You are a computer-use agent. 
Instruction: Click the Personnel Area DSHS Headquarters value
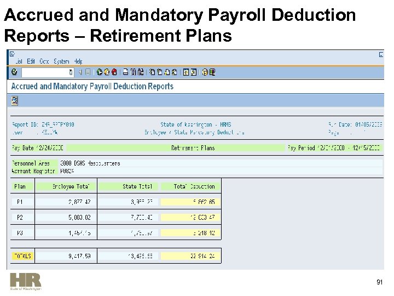(x=90, y=163)
